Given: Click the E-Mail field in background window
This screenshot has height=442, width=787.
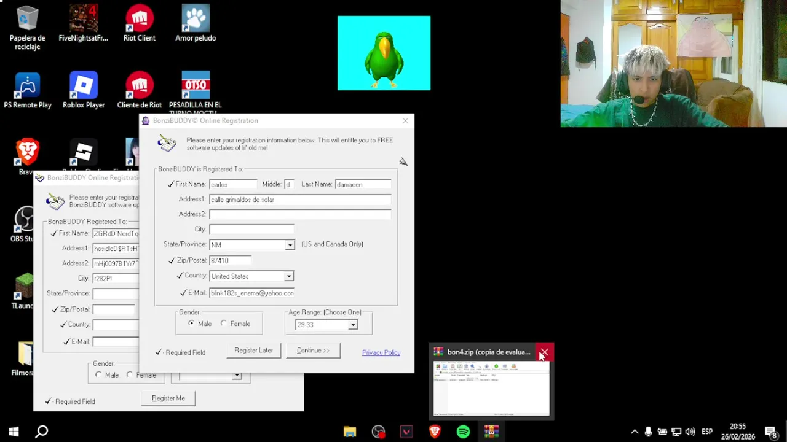Looking at the screenshot, I should pos(116,341).
